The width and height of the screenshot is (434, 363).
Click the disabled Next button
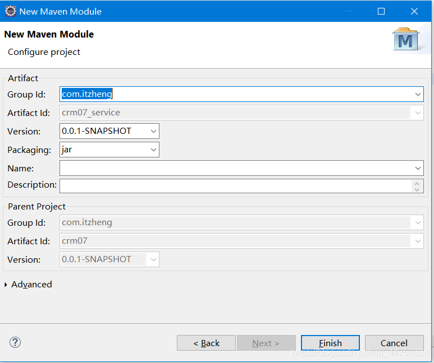266,343
